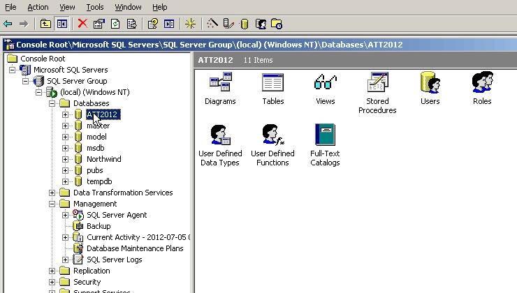Select Microsoft SQL Servers tree item
Viewport: 517px width, 293px height.
click(71, 70)
